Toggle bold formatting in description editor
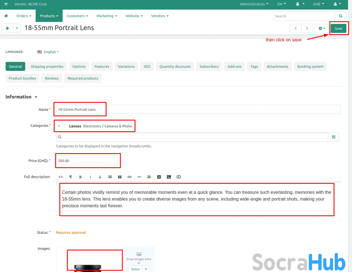Viewport: 352px width, 272px height. click(80, 177)
